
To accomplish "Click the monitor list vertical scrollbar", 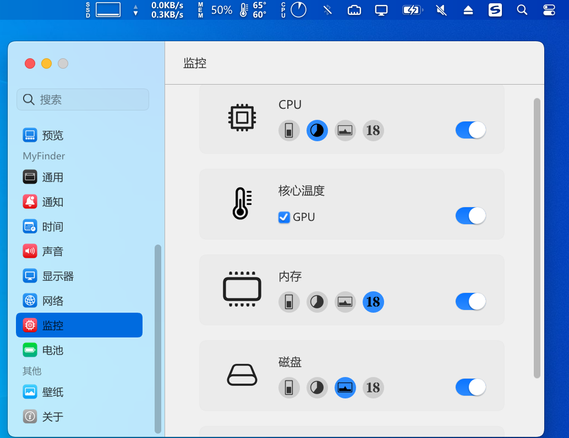I will point(537,238).
